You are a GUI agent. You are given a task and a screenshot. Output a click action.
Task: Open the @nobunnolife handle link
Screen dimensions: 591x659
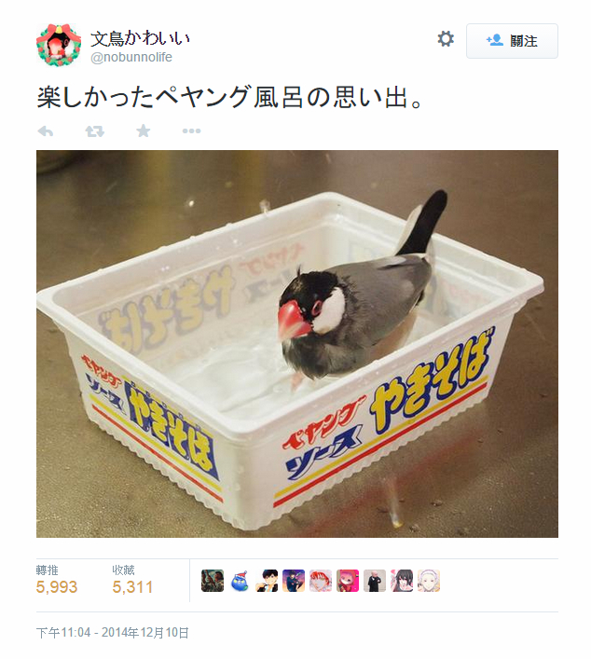click(131, 57)
